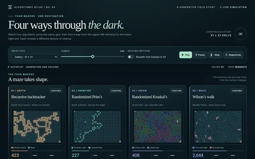Regenerate the mazes
The image size is (255, 159).
[x=233, y=55]
